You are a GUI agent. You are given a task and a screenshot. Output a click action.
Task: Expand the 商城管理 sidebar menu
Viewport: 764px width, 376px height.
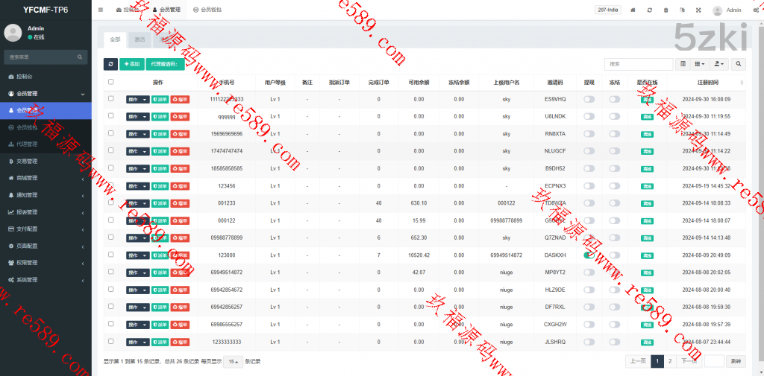click(x=45, y=178)
